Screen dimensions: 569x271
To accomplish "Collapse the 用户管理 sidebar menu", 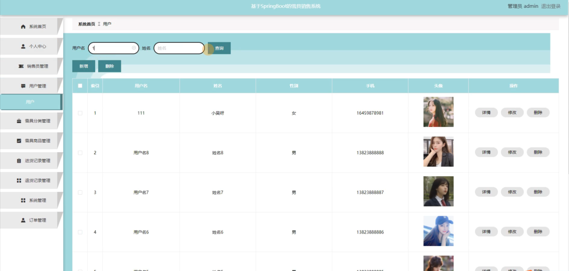I will [x=31, y=86].
